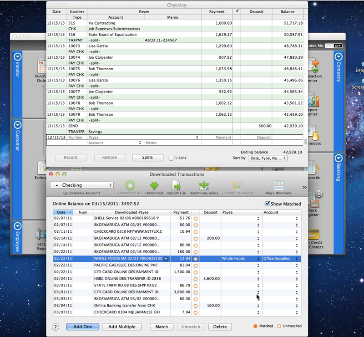Collapse the Employee section circle arrow
This screenshot has width=364, height=337.
[x=18, y=226]
